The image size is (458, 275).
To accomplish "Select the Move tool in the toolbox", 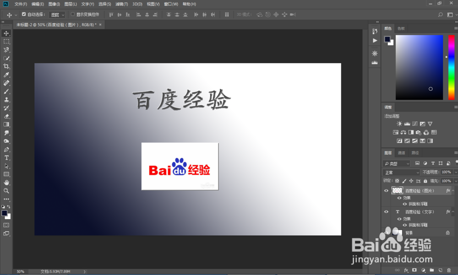I will coord(6,33).
